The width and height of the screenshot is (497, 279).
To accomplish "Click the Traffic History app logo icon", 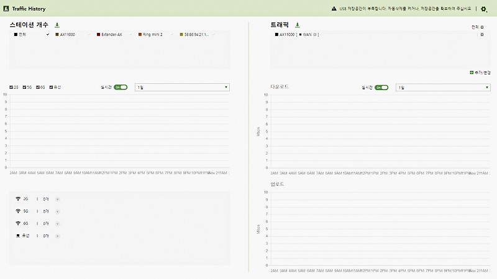I will pyautogui.click(x=6, y=9).
